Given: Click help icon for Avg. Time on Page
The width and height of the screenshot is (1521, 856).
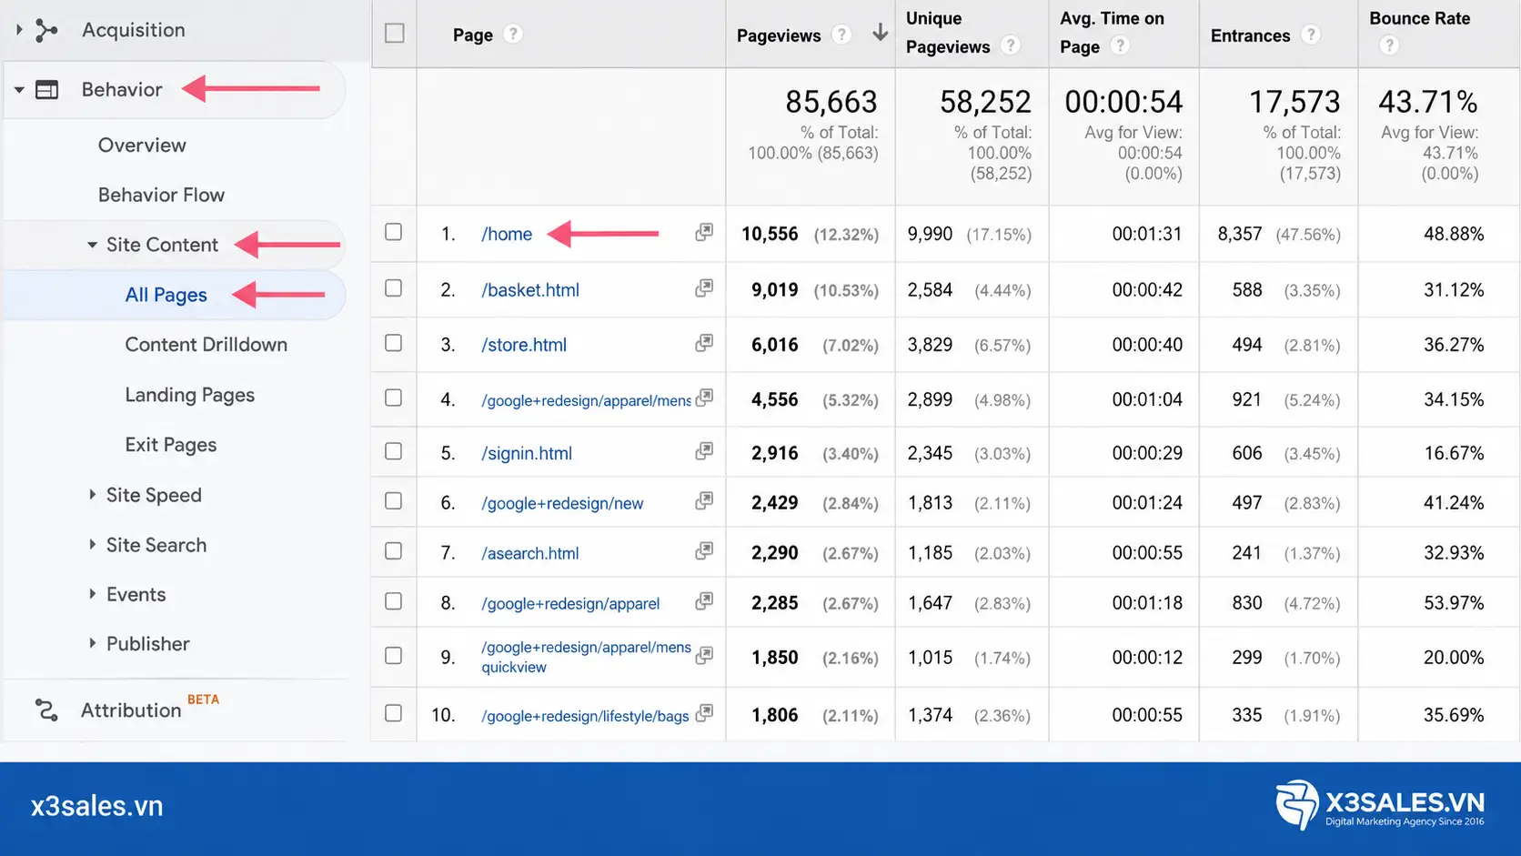Looking at the screenshot, I should coord(1120,45).
